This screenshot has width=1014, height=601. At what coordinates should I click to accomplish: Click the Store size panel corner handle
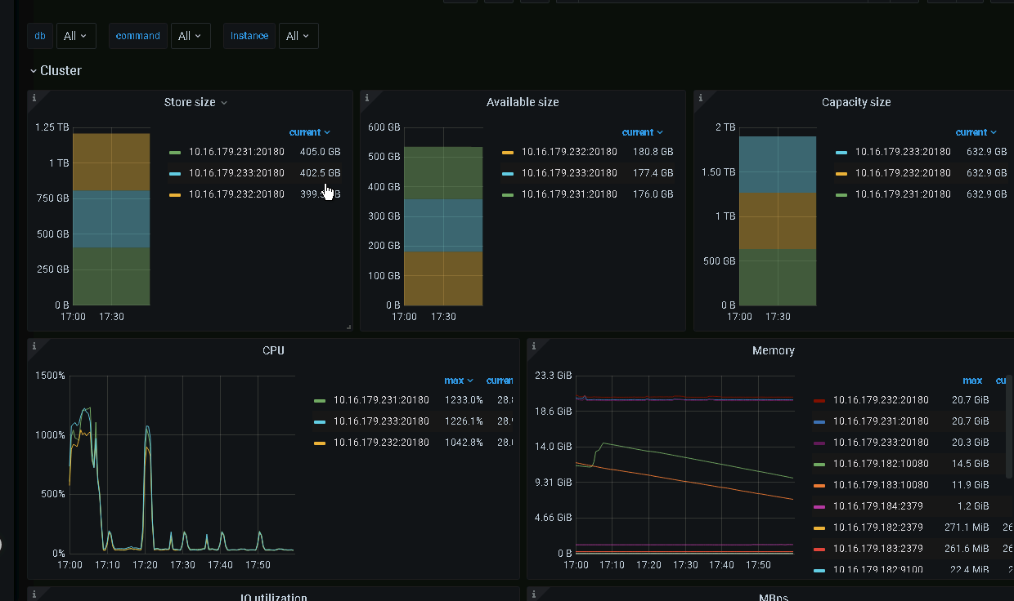(x=348, y=327)
